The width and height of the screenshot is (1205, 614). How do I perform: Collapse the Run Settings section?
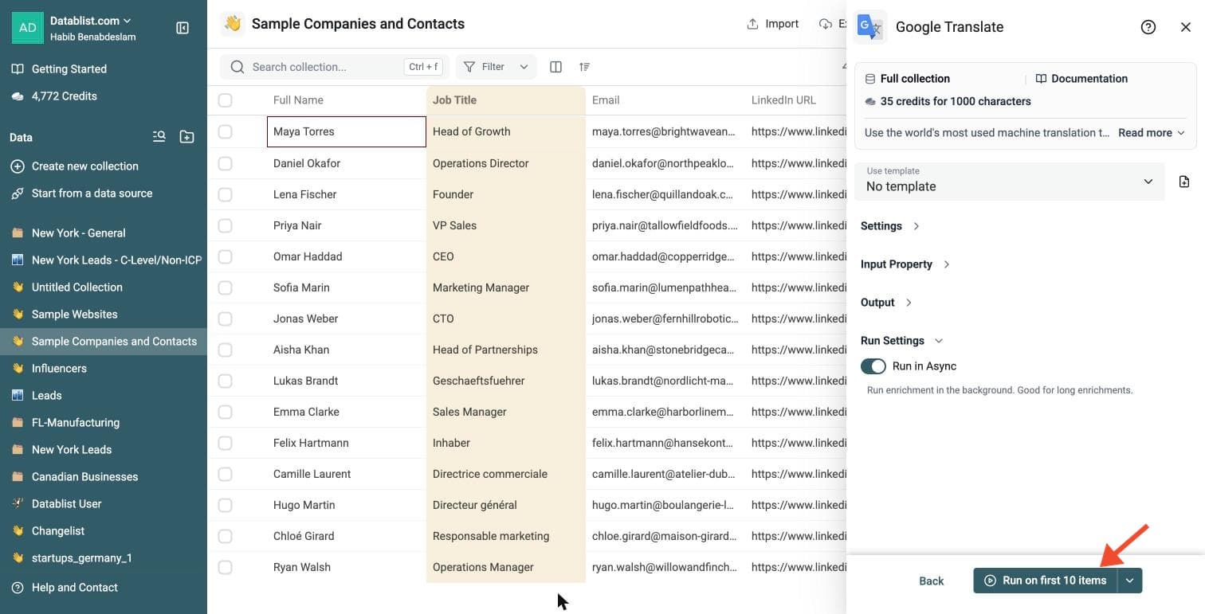[901, 341]
